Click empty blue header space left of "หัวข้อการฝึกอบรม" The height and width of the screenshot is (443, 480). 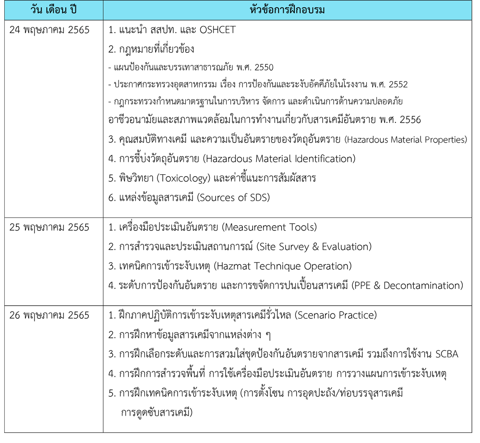point(173,10)
